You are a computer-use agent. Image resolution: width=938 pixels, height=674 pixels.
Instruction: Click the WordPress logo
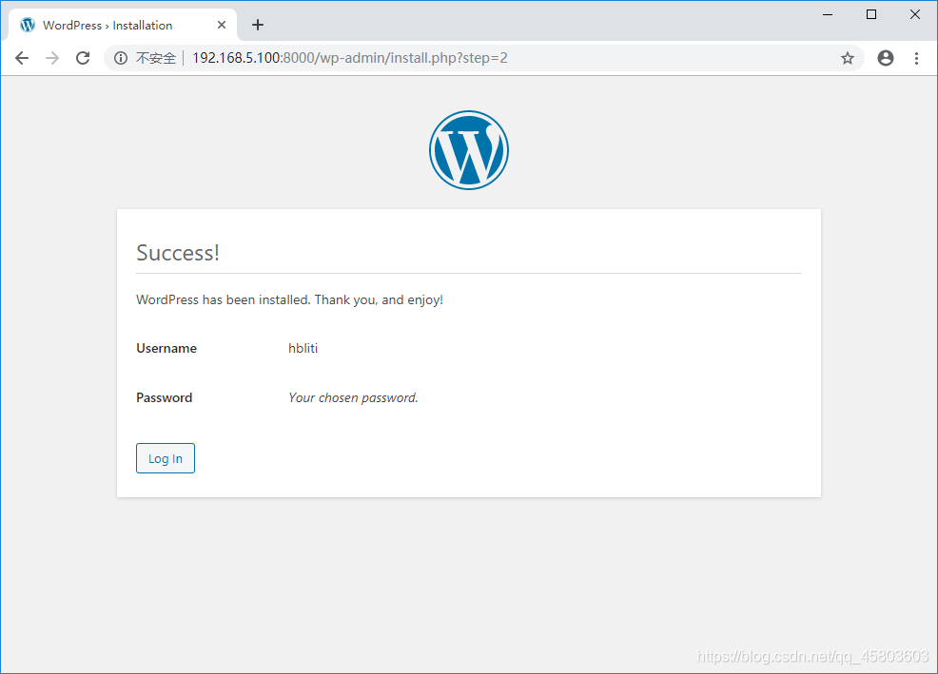pyautogui.click(x=469, y=150)
